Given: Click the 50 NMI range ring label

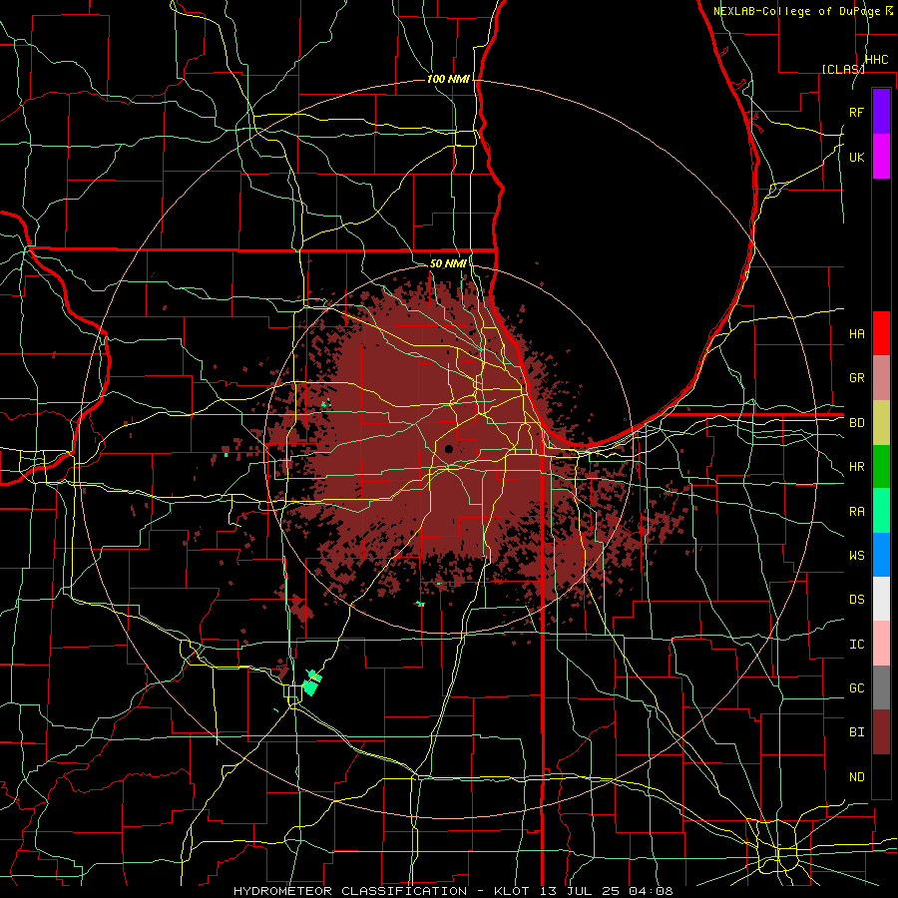Looking at the screenshot, I should tap(448, 263).
